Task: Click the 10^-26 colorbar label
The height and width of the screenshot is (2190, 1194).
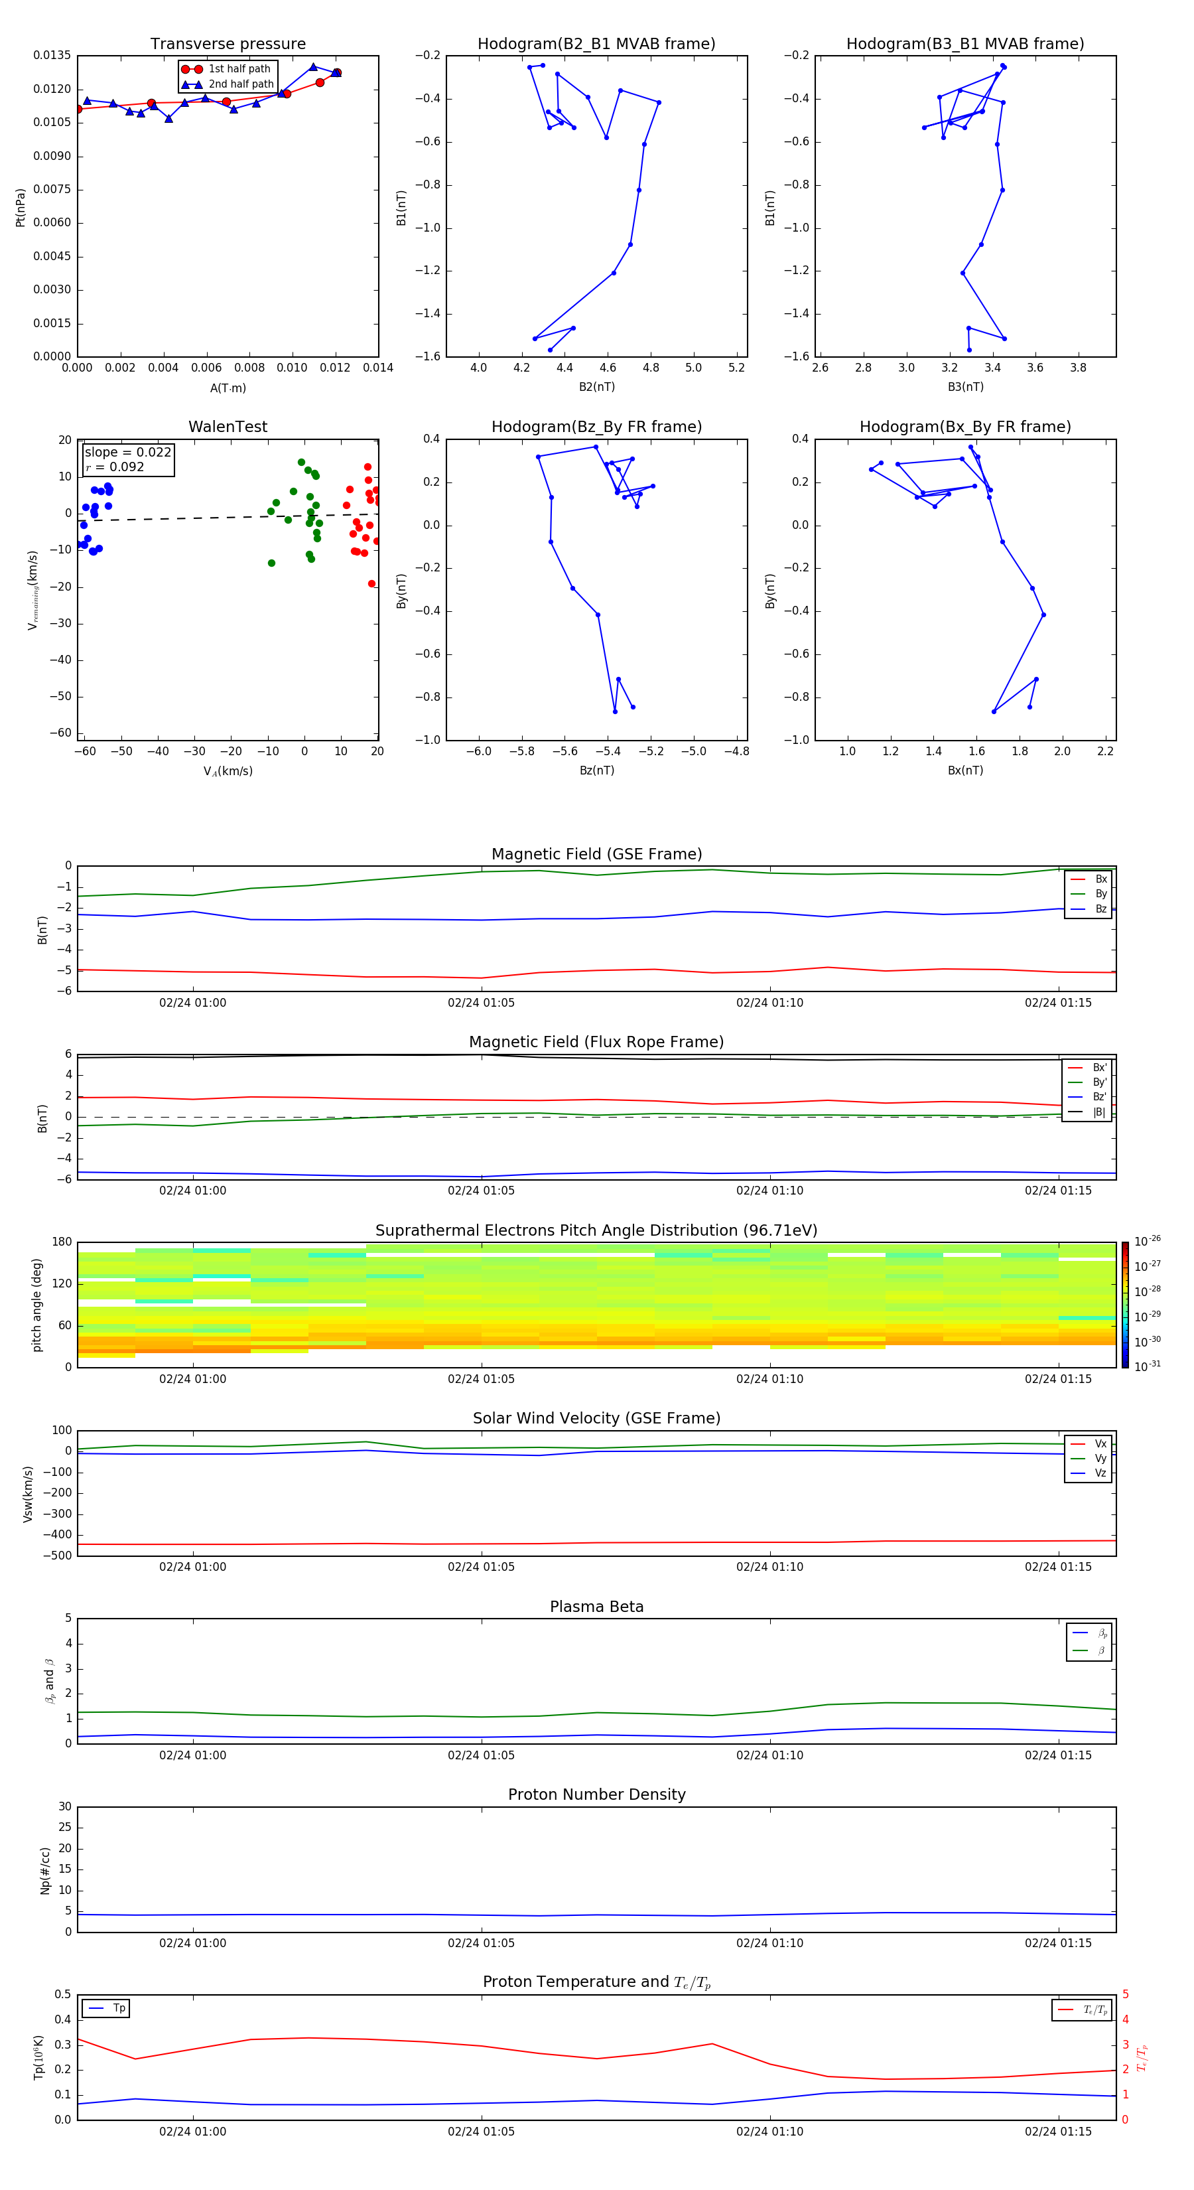Action: (1148, 1241)
